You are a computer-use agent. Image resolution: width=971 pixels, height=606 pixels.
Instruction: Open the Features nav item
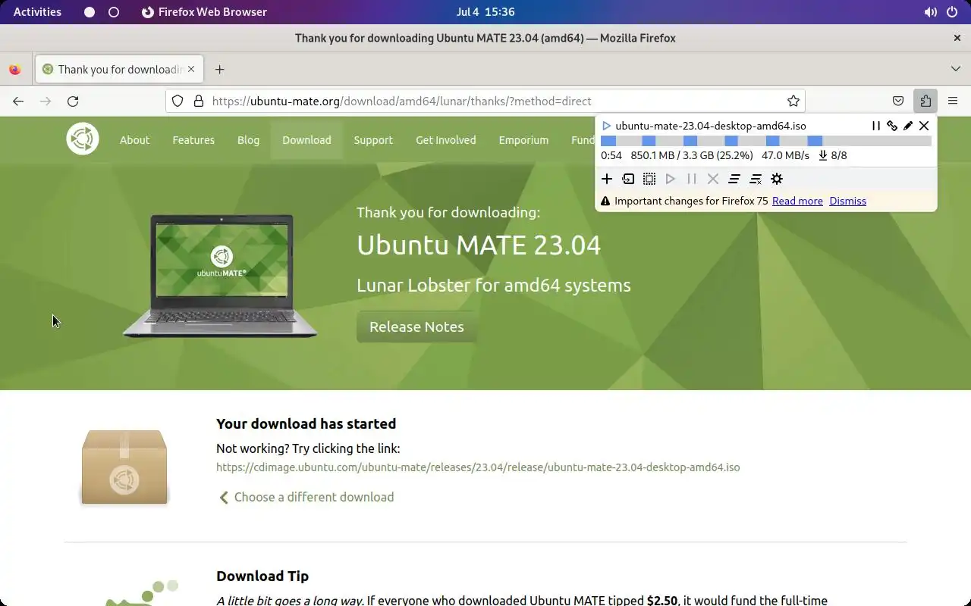coord(193,140)
